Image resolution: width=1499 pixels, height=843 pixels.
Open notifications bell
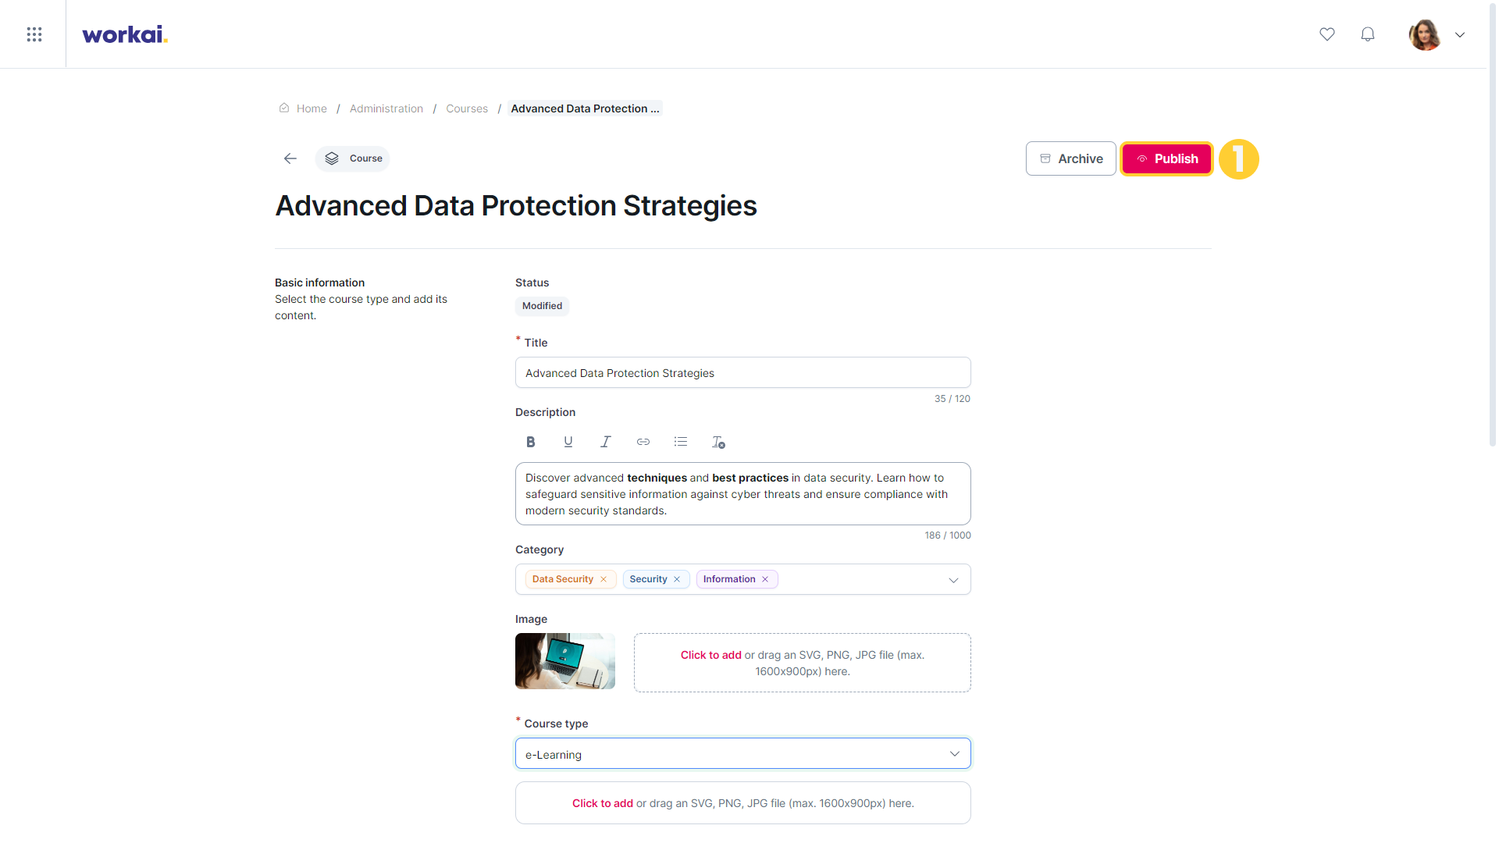click(1368, 34)
